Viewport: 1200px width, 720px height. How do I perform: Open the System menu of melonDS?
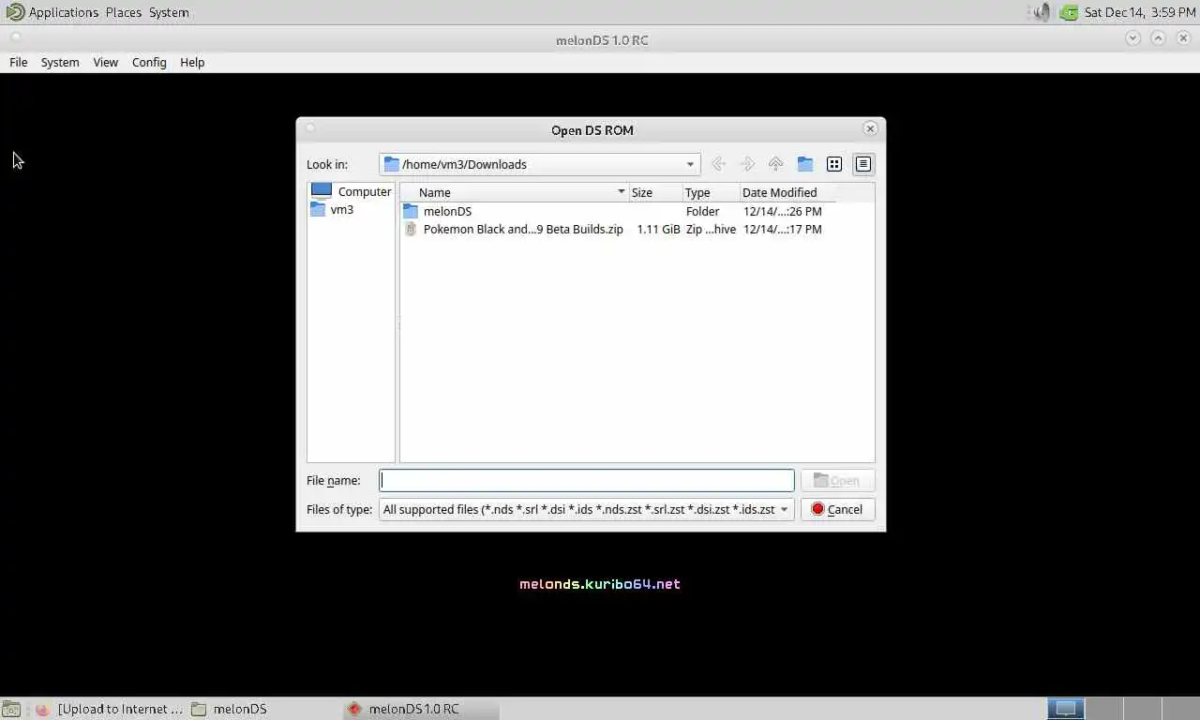point(60,62)
